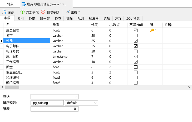
Task: Click the 维度 dimension input field
Action: point(55,109)
